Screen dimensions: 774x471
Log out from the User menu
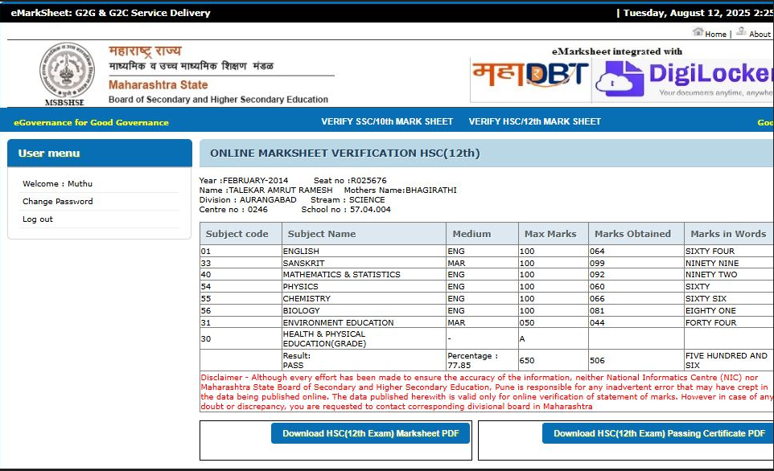coord(38,219)
